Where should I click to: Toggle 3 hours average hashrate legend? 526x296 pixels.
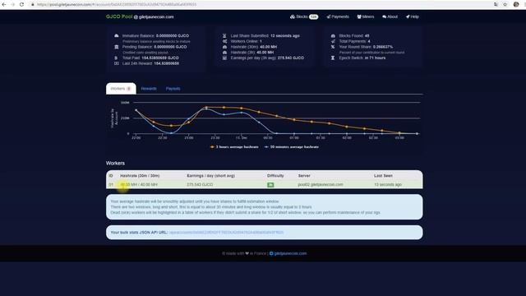point(234,146)
